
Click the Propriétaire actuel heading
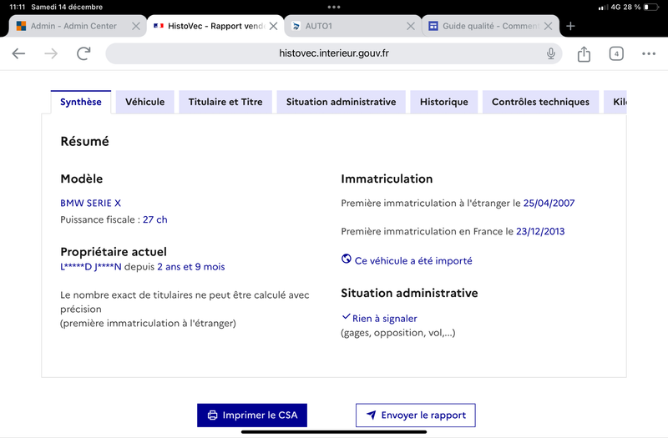click(114, 252)
